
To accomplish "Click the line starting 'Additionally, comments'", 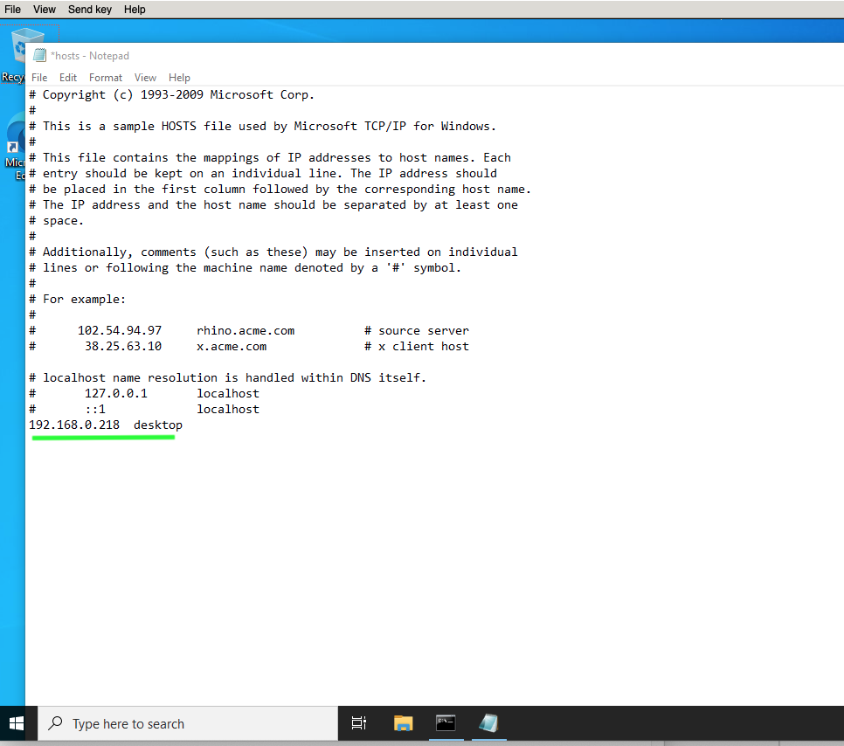I will [273, 252].
